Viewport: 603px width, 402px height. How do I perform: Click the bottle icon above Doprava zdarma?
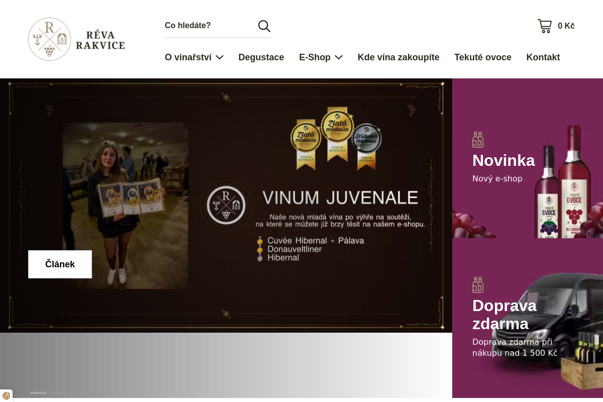(478, 285)
